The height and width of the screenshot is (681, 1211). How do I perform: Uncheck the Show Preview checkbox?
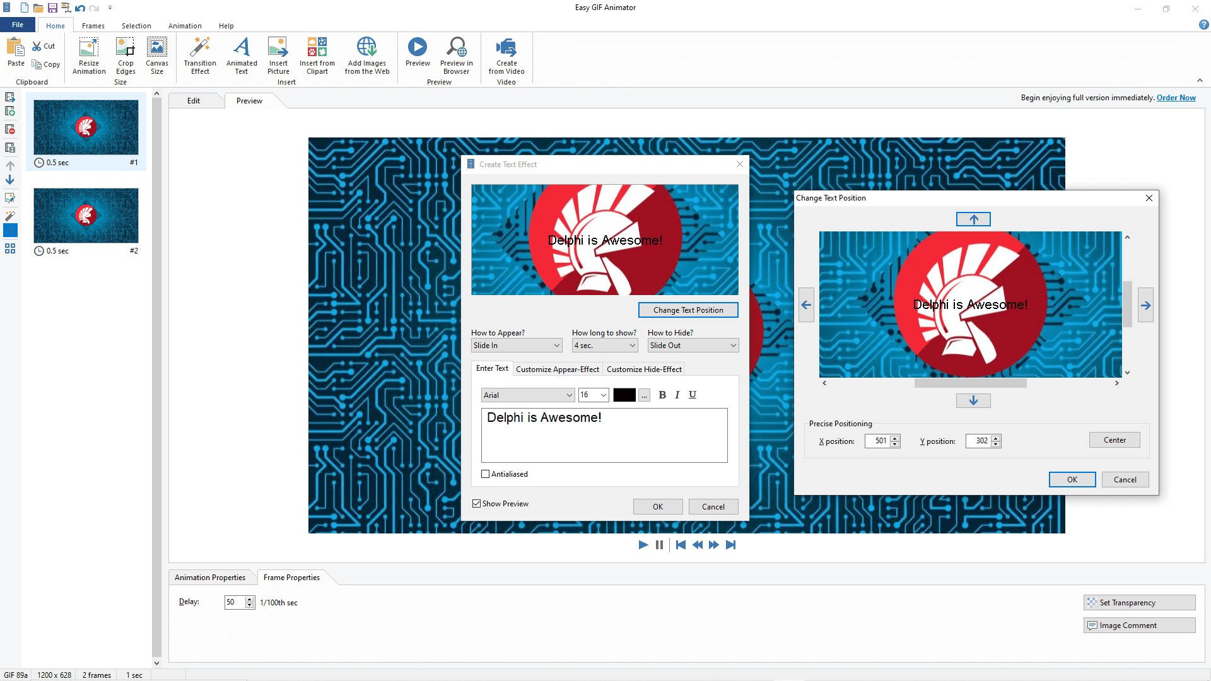point(477,504)
